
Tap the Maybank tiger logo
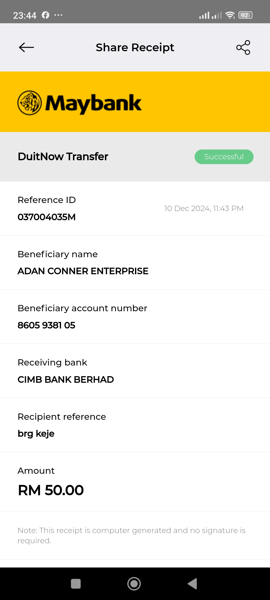[29, 103]
